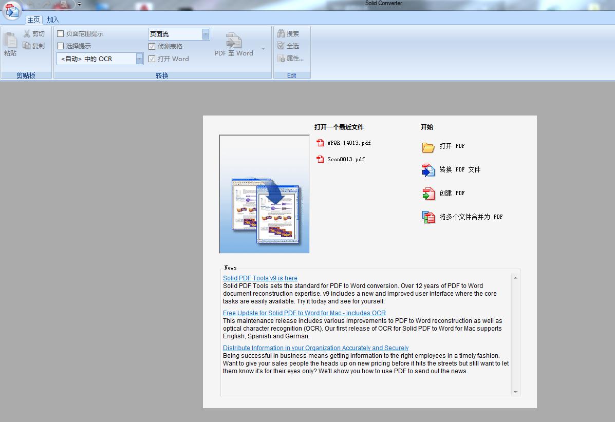
Task: Click the 转换 PDF 文件 icon
Action: click(428, 170)
